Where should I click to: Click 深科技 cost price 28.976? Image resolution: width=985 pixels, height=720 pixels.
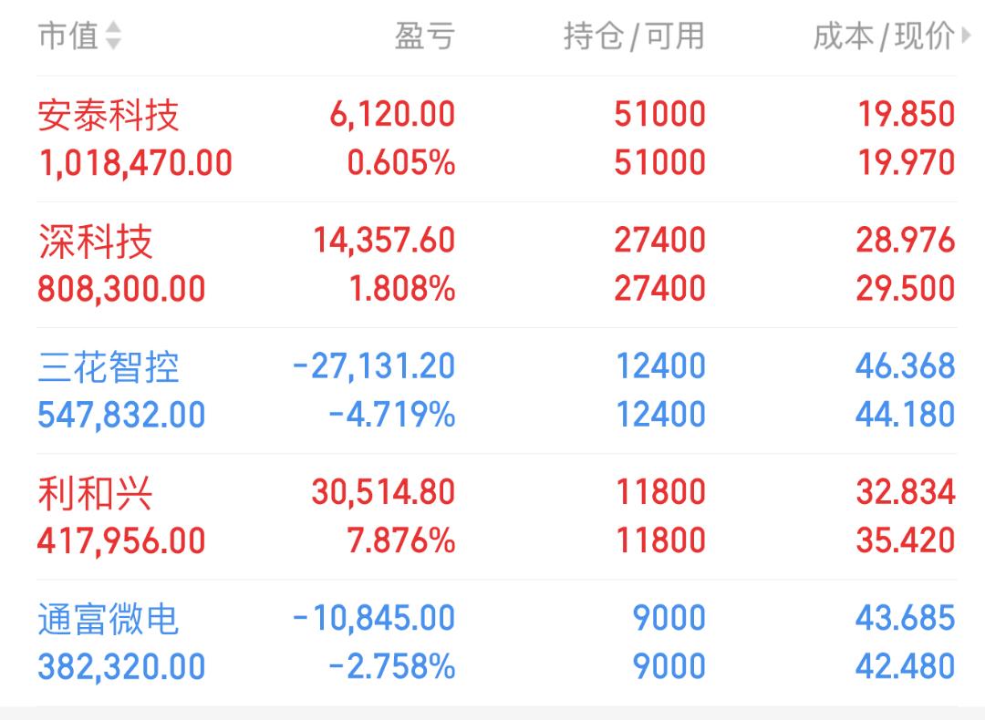(906, 241)
